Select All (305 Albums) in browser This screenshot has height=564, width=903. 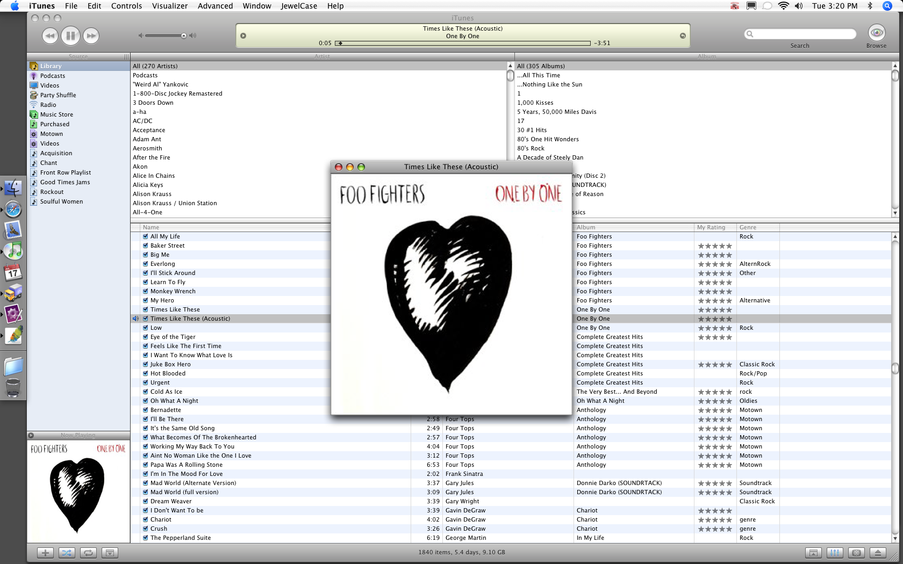click(703, 66)
